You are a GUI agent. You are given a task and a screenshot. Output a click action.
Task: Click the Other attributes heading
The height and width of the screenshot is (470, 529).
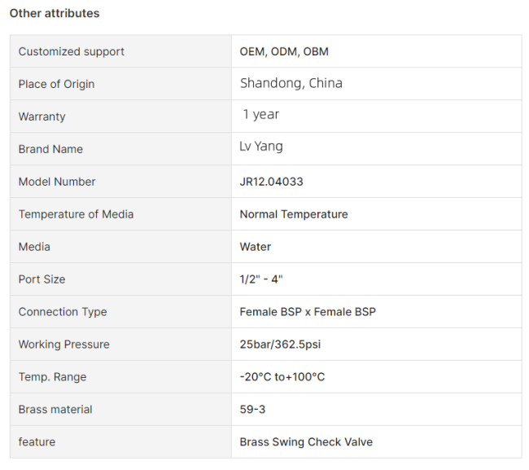[55, 13]
